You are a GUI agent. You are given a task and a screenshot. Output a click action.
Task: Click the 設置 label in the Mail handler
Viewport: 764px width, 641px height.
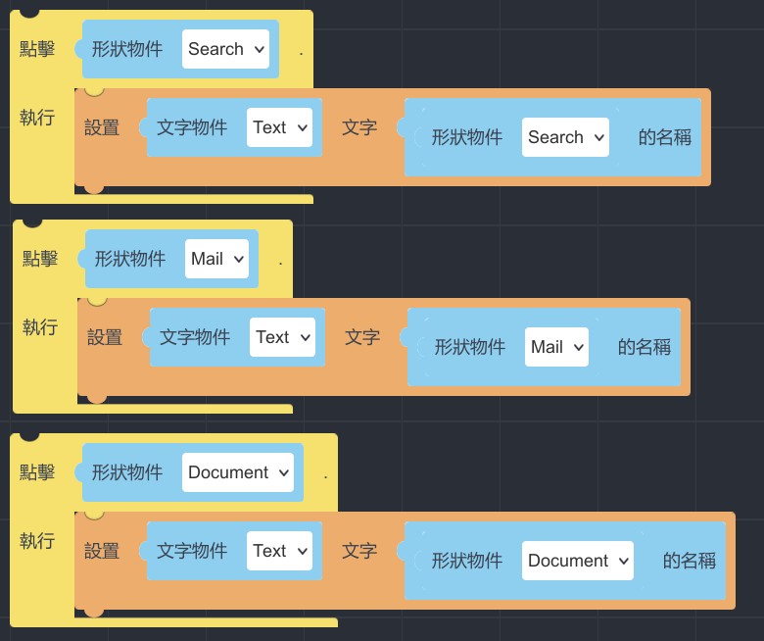pos(105,337)
